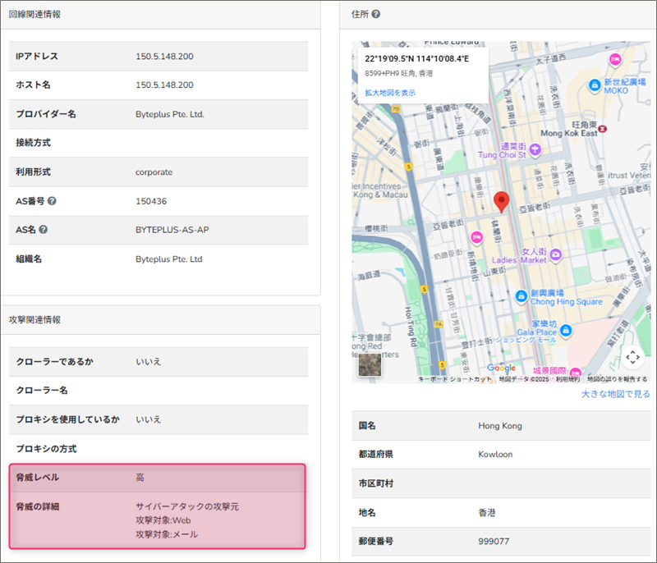Click the MOKO mall marker
This screenshot has height=563, width=657.
coord(595,84)
